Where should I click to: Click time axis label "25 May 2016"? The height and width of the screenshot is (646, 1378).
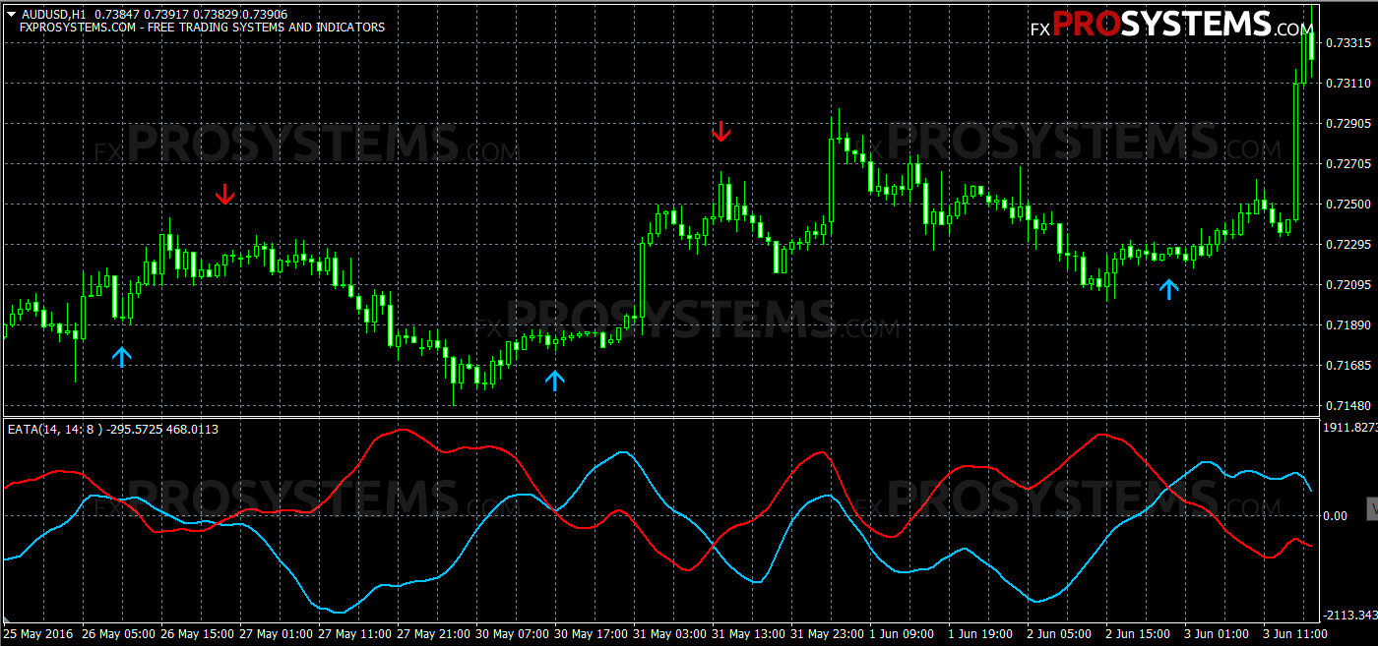(x=39, y=633)
